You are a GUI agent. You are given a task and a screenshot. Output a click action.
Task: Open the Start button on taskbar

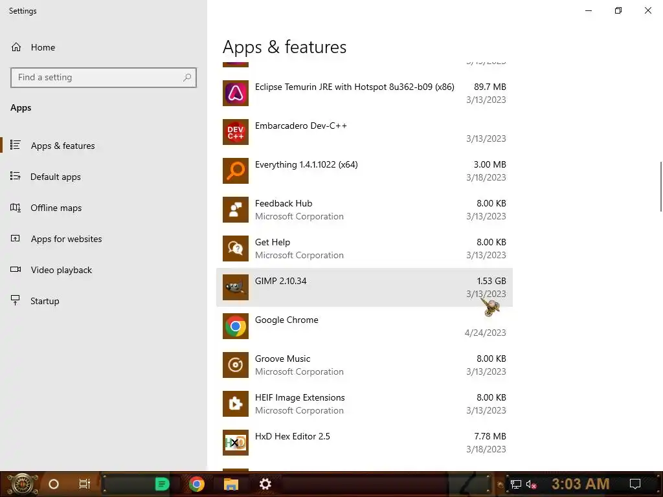point(21,484)
